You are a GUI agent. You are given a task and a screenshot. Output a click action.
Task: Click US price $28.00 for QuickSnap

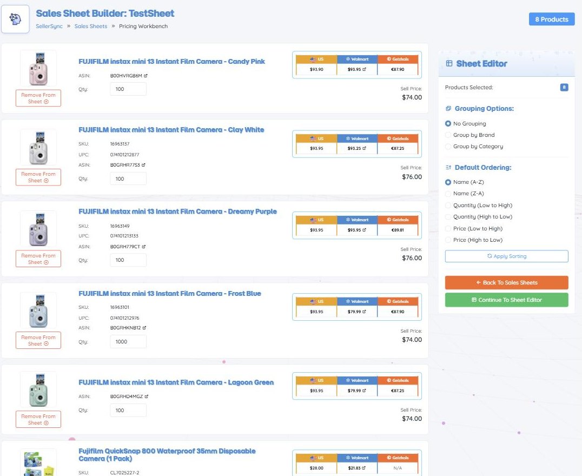click(316, 468)
